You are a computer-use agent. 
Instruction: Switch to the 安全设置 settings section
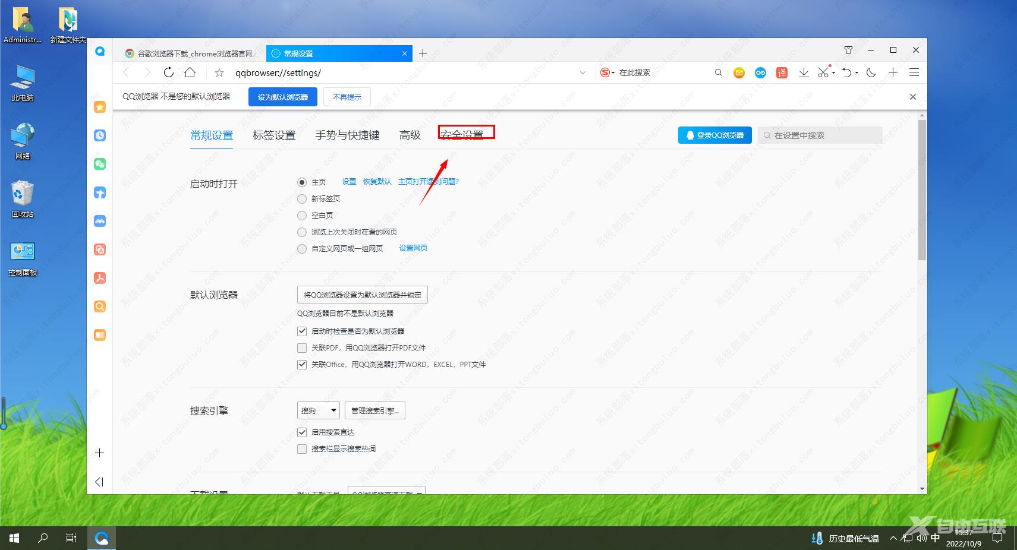[x=462, y=135]
